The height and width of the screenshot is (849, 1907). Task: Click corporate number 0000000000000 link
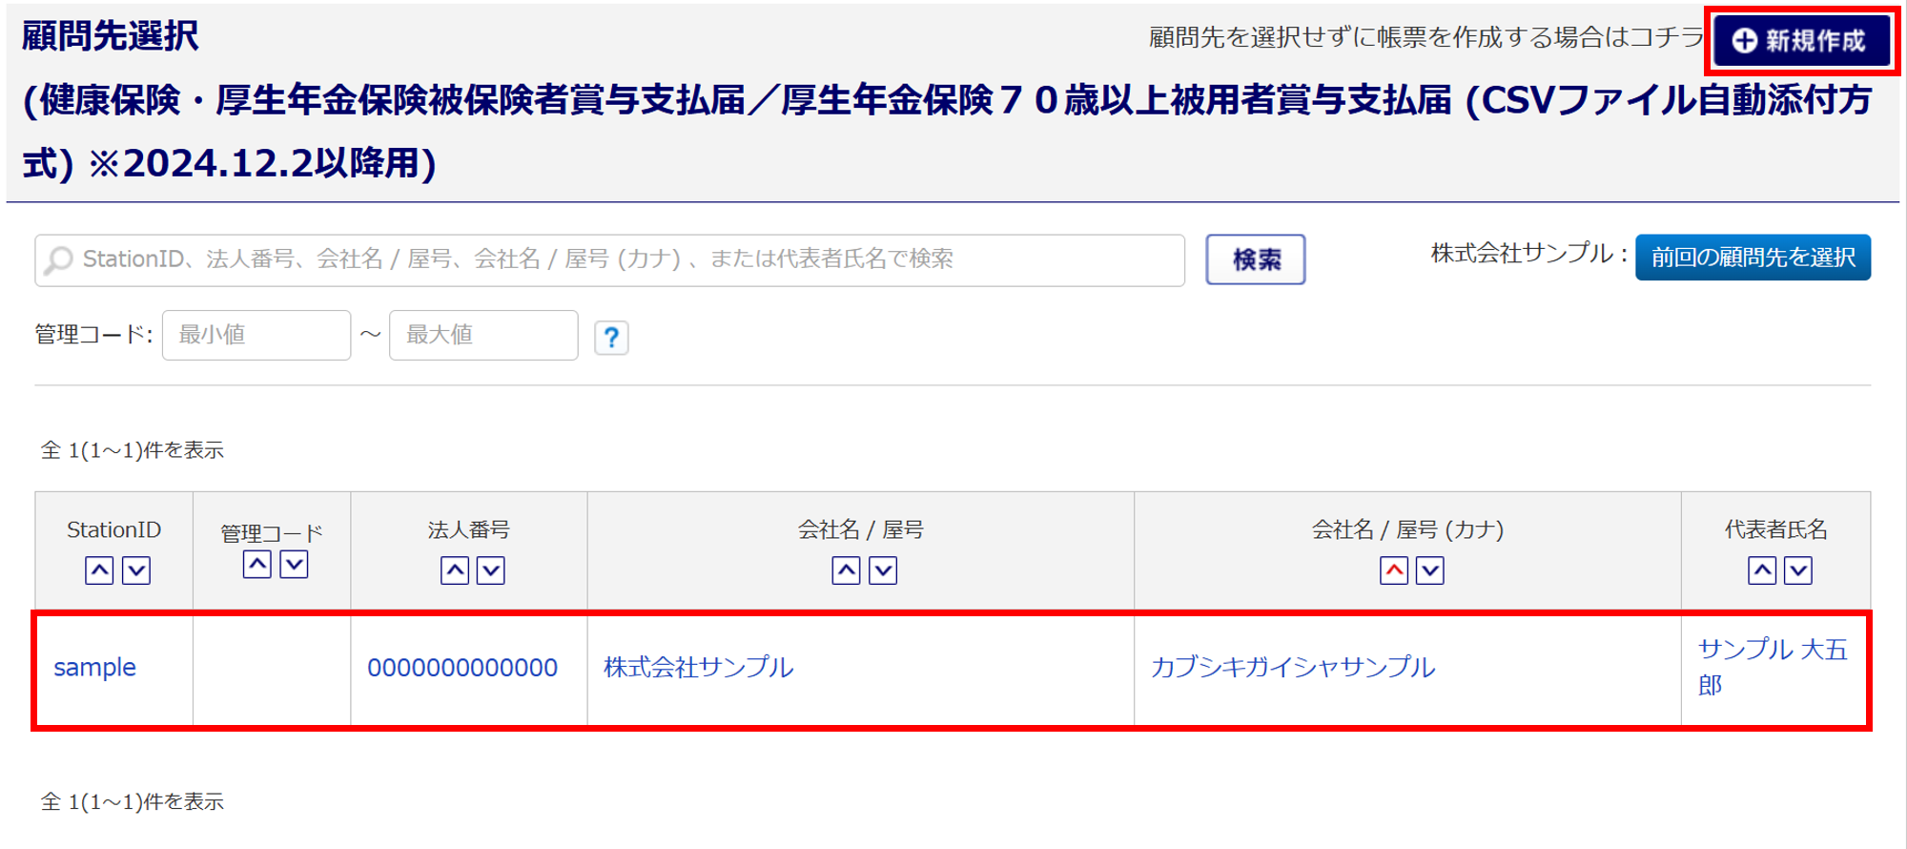462,668
